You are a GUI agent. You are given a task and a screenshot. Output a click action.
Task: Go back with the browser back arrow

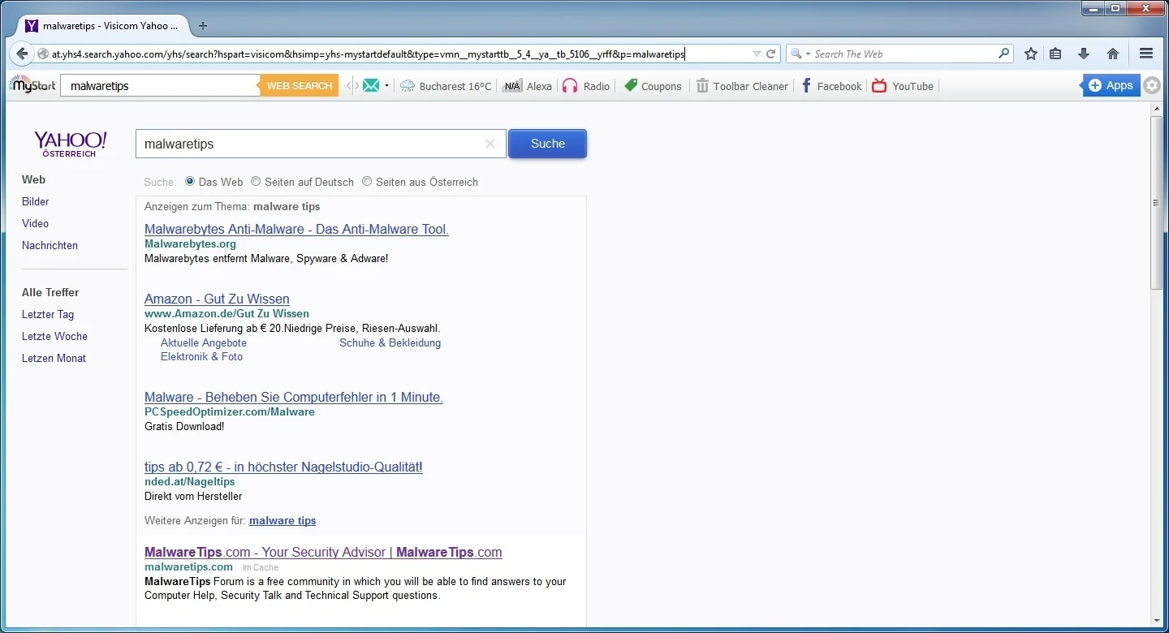pyautogui.click(x=22, y=54)
